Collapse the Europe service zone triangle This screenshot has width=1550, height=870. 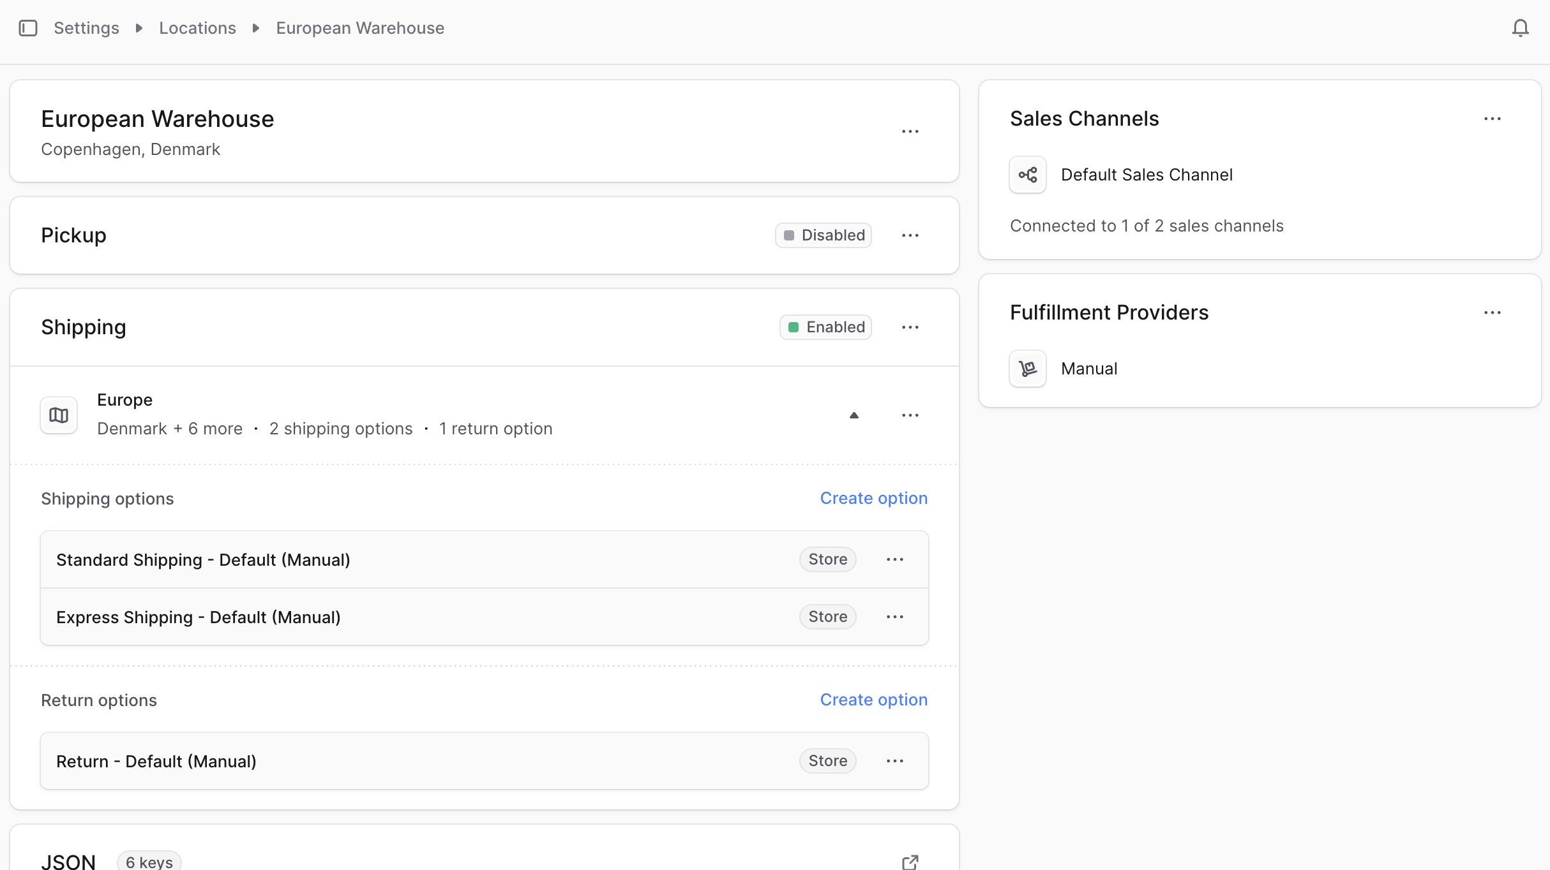(854, 415)
